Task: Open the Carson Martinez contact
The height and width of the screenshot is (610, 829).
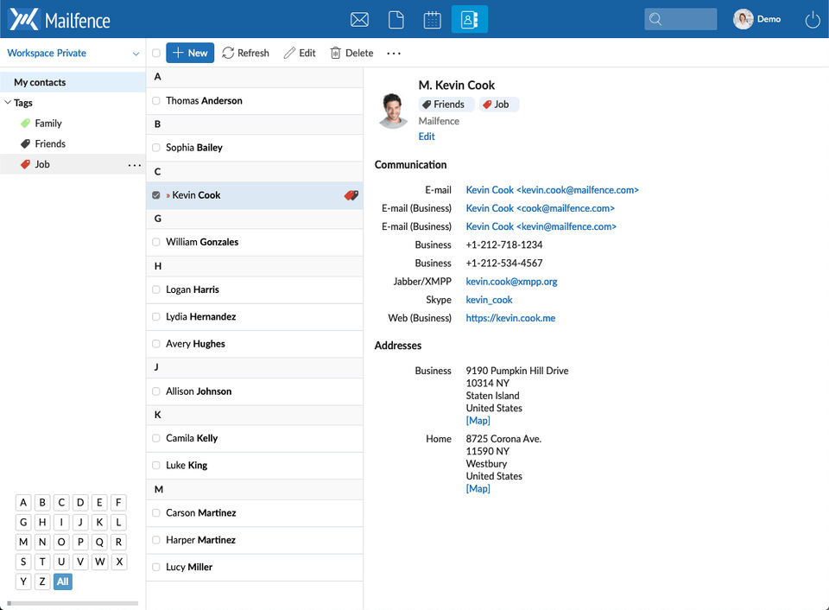Action: point(255,513)
